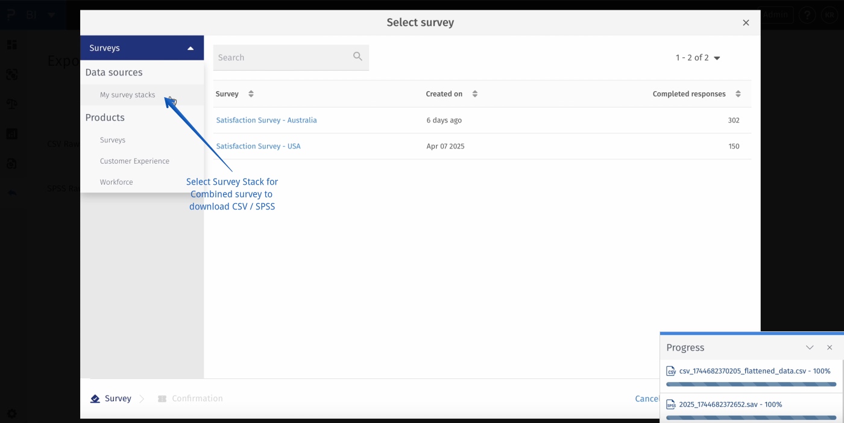Viewport: 844px width, 423px height.
Task: Click the Cancel link
Action: tap(647, 398)
